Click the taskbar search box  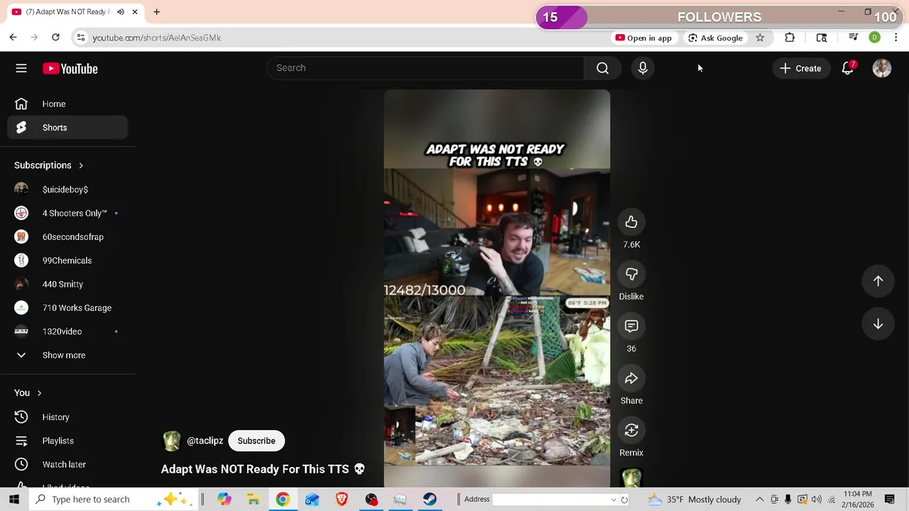click(x=114, y=500)
